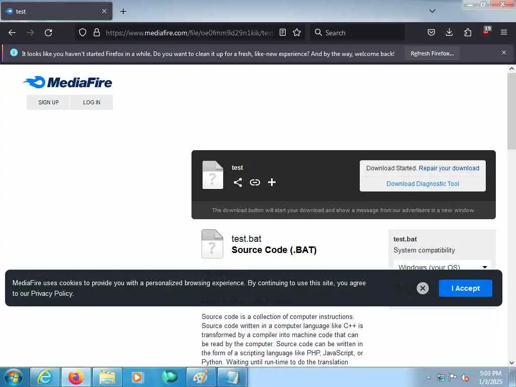Reload the page with the refresh icon
516x387 pixels.
(x=48, y=33)
